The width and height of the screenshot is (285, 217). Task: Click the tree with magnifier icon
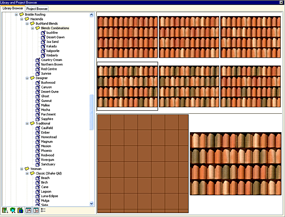pos(12,210)
